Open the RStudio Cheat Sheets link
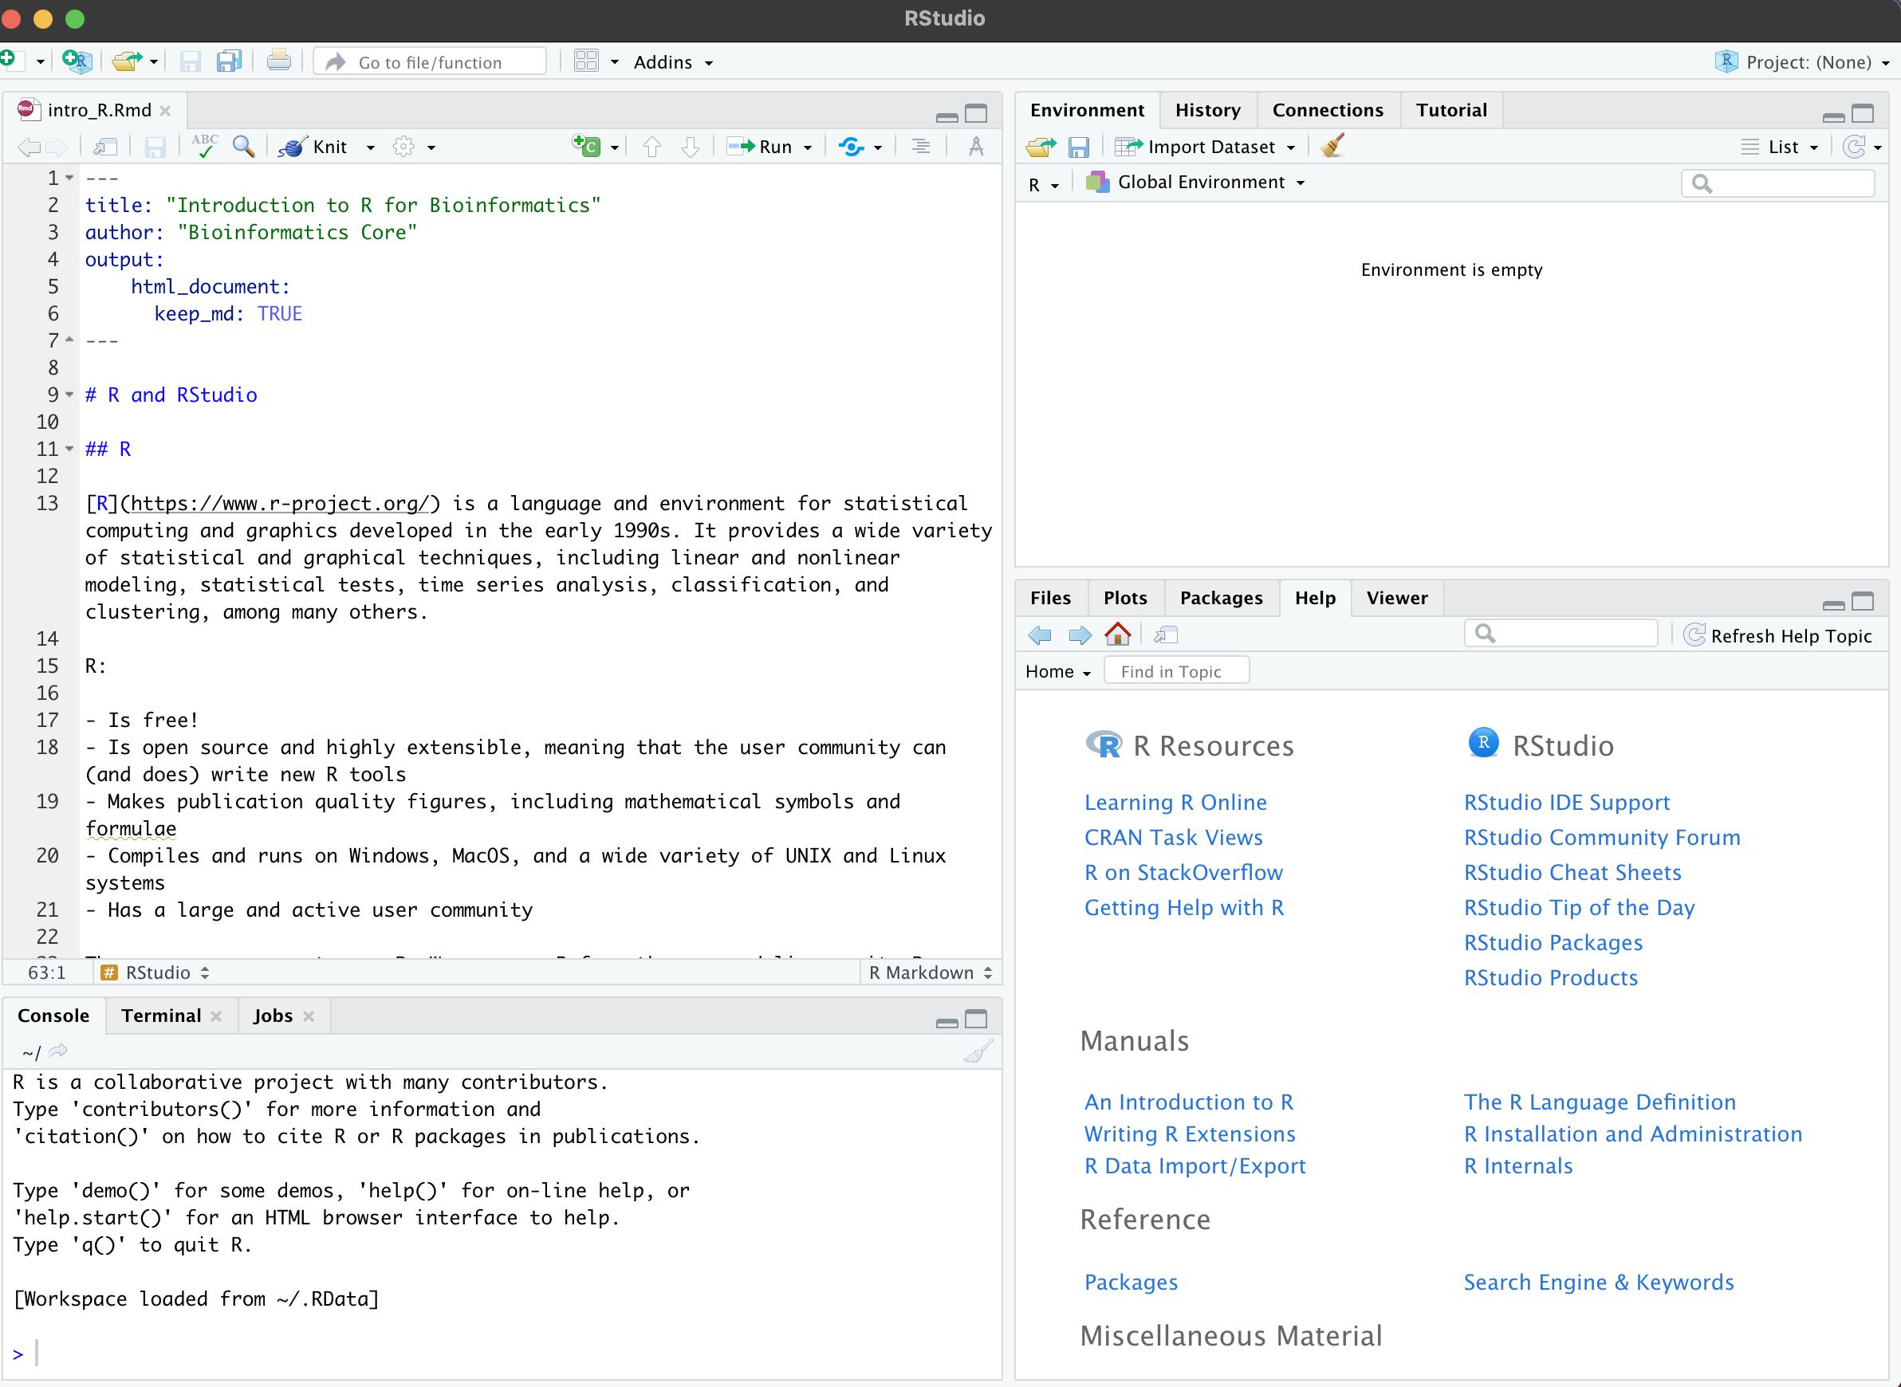 click(x=1572, y=872)
